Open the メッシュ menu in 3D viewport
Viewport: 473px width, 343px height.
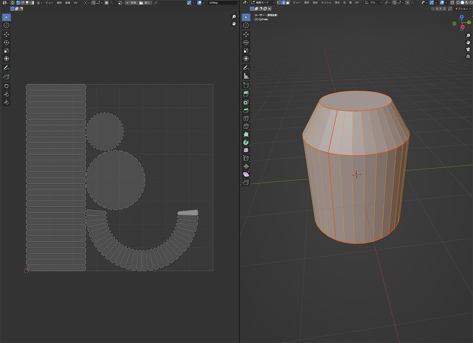(x=326, y=3)
